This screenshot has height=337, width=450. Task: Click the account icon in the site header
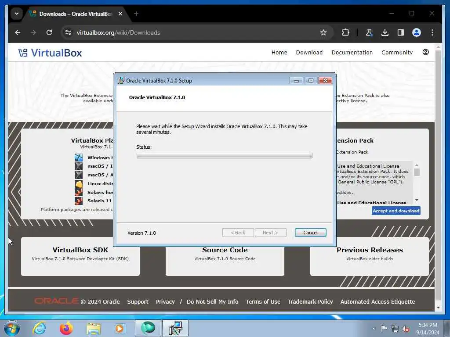click(425, 52)
